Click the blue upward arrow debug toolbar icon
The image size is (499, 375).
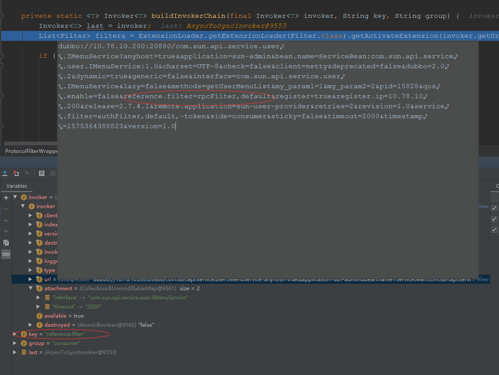[5, 173]
